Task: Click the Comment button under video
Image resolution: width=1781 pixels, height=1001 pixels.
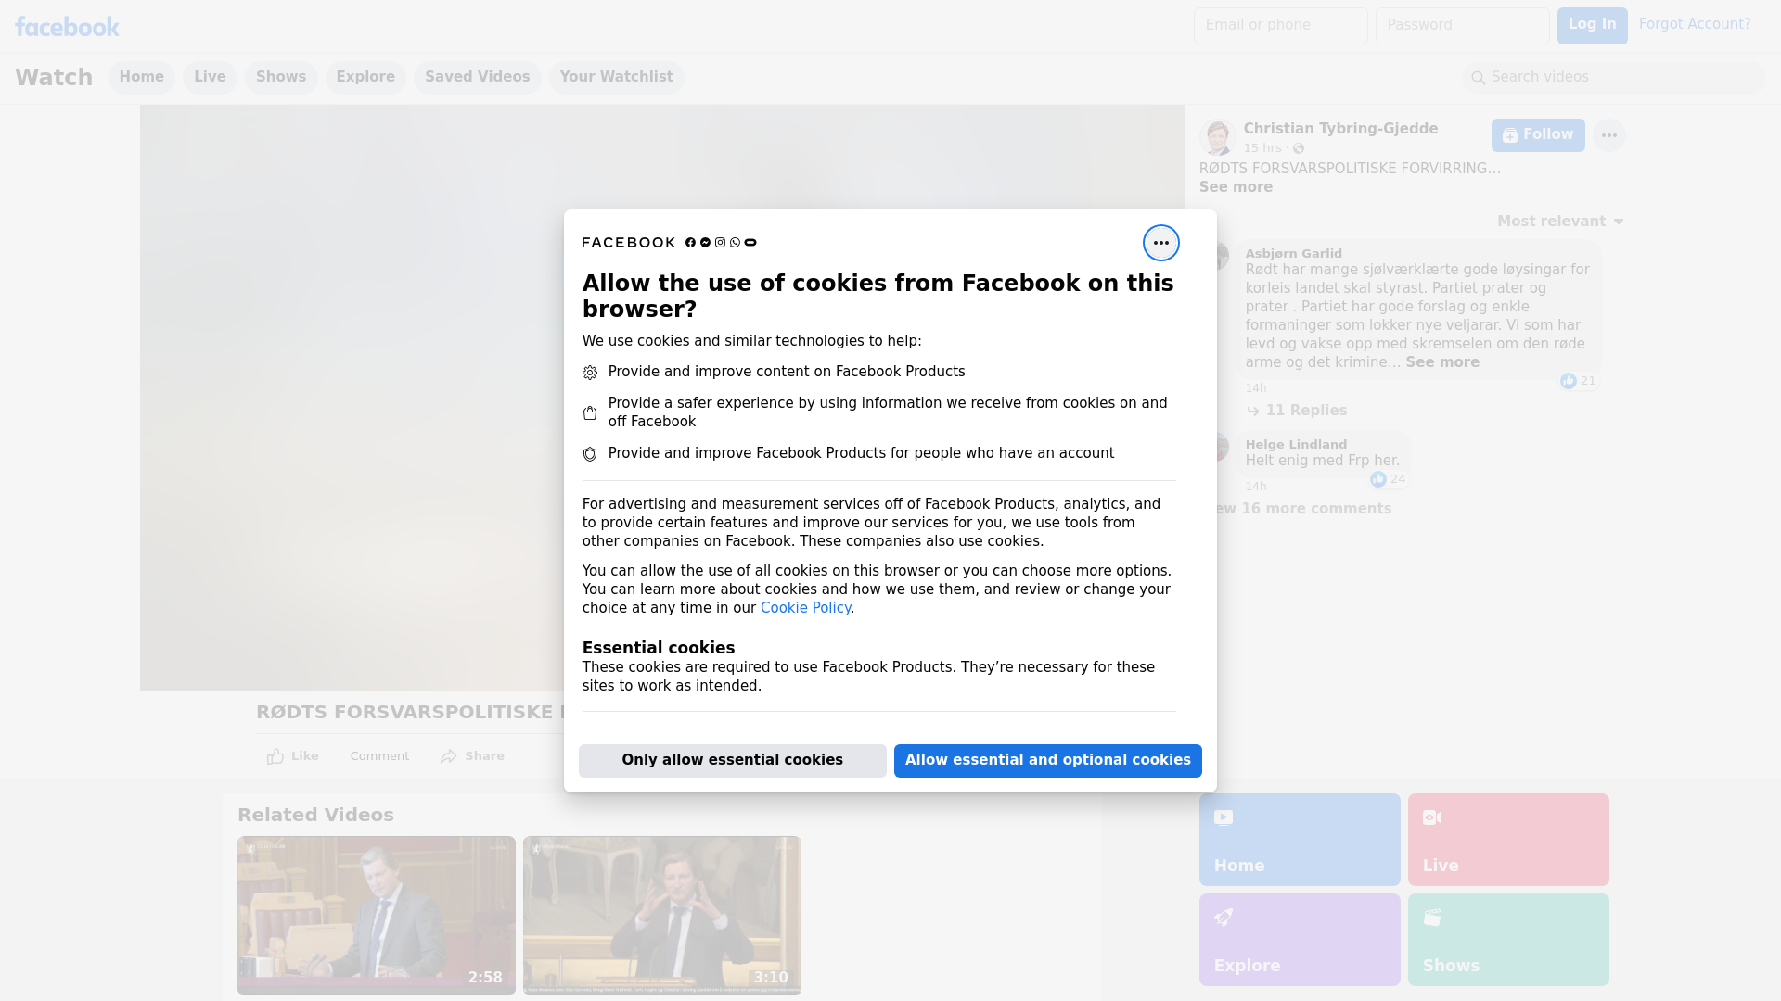Action: pyautogui.click(x=379, y=756)
